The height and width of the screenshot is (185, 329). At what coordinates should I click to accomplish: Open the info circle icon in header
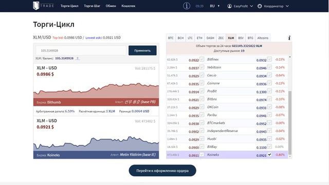point(186,6)
